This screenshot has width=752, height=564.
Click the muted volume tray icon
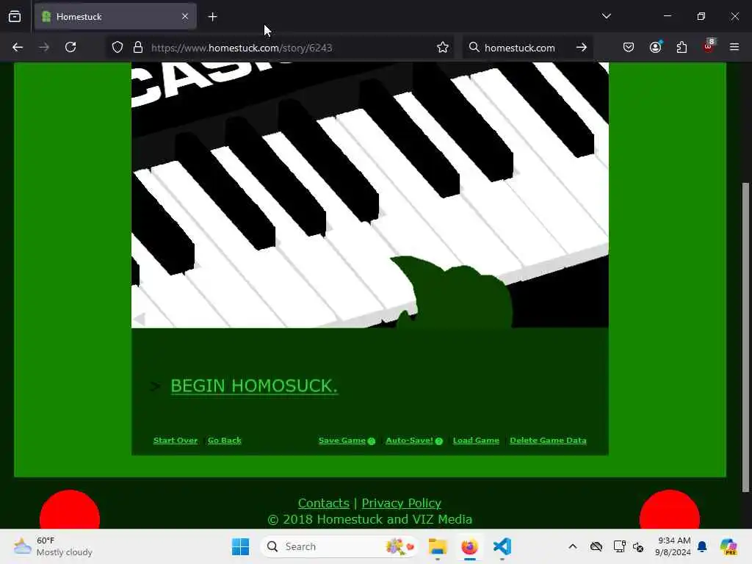pyautogui.click(x=638, y=546)
